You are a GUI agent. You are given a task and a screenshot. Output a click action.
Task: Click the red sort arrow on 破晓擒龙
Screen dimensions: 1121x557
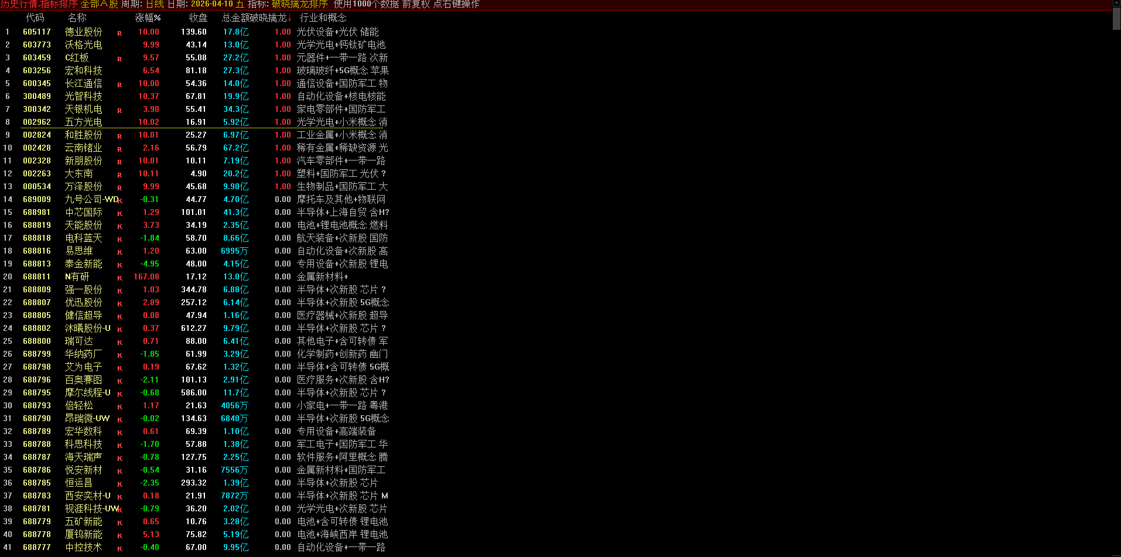(x=289, y=18)
